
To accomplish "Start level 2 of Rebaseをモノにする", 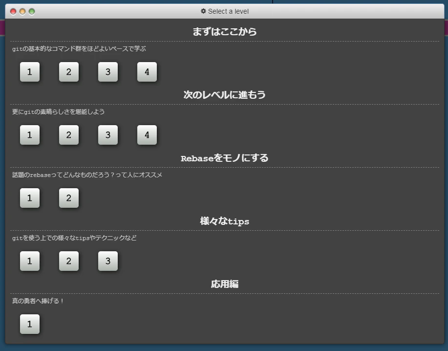I will pos(69,198).
